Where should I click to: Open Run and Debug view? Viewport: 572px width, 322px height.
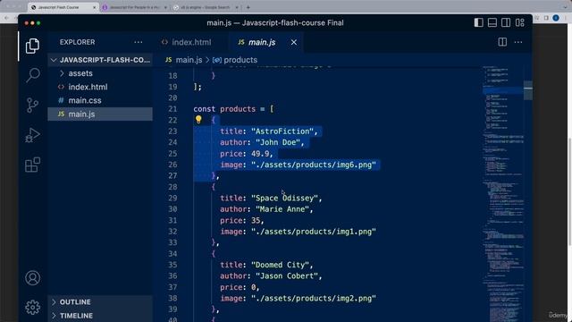(x=32, y=135)
